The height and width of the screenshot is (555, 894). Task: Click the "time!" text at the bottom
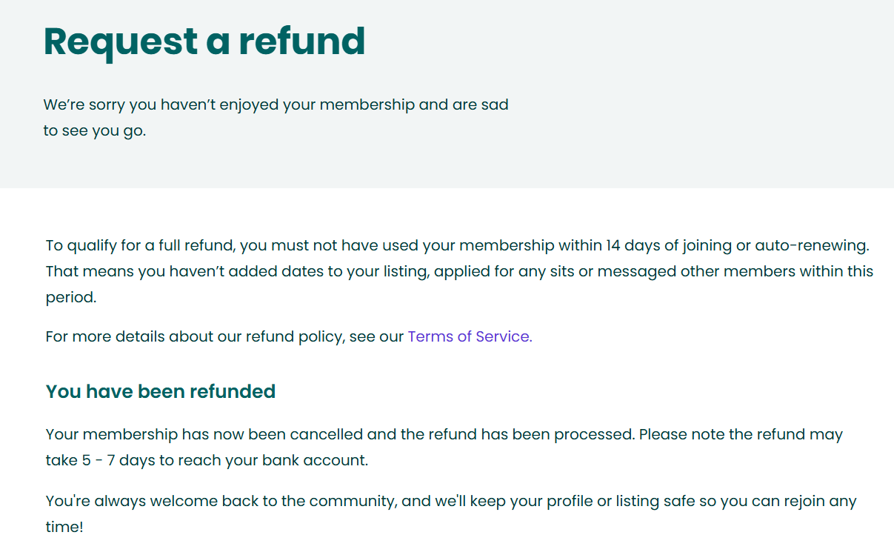[64, 527]
